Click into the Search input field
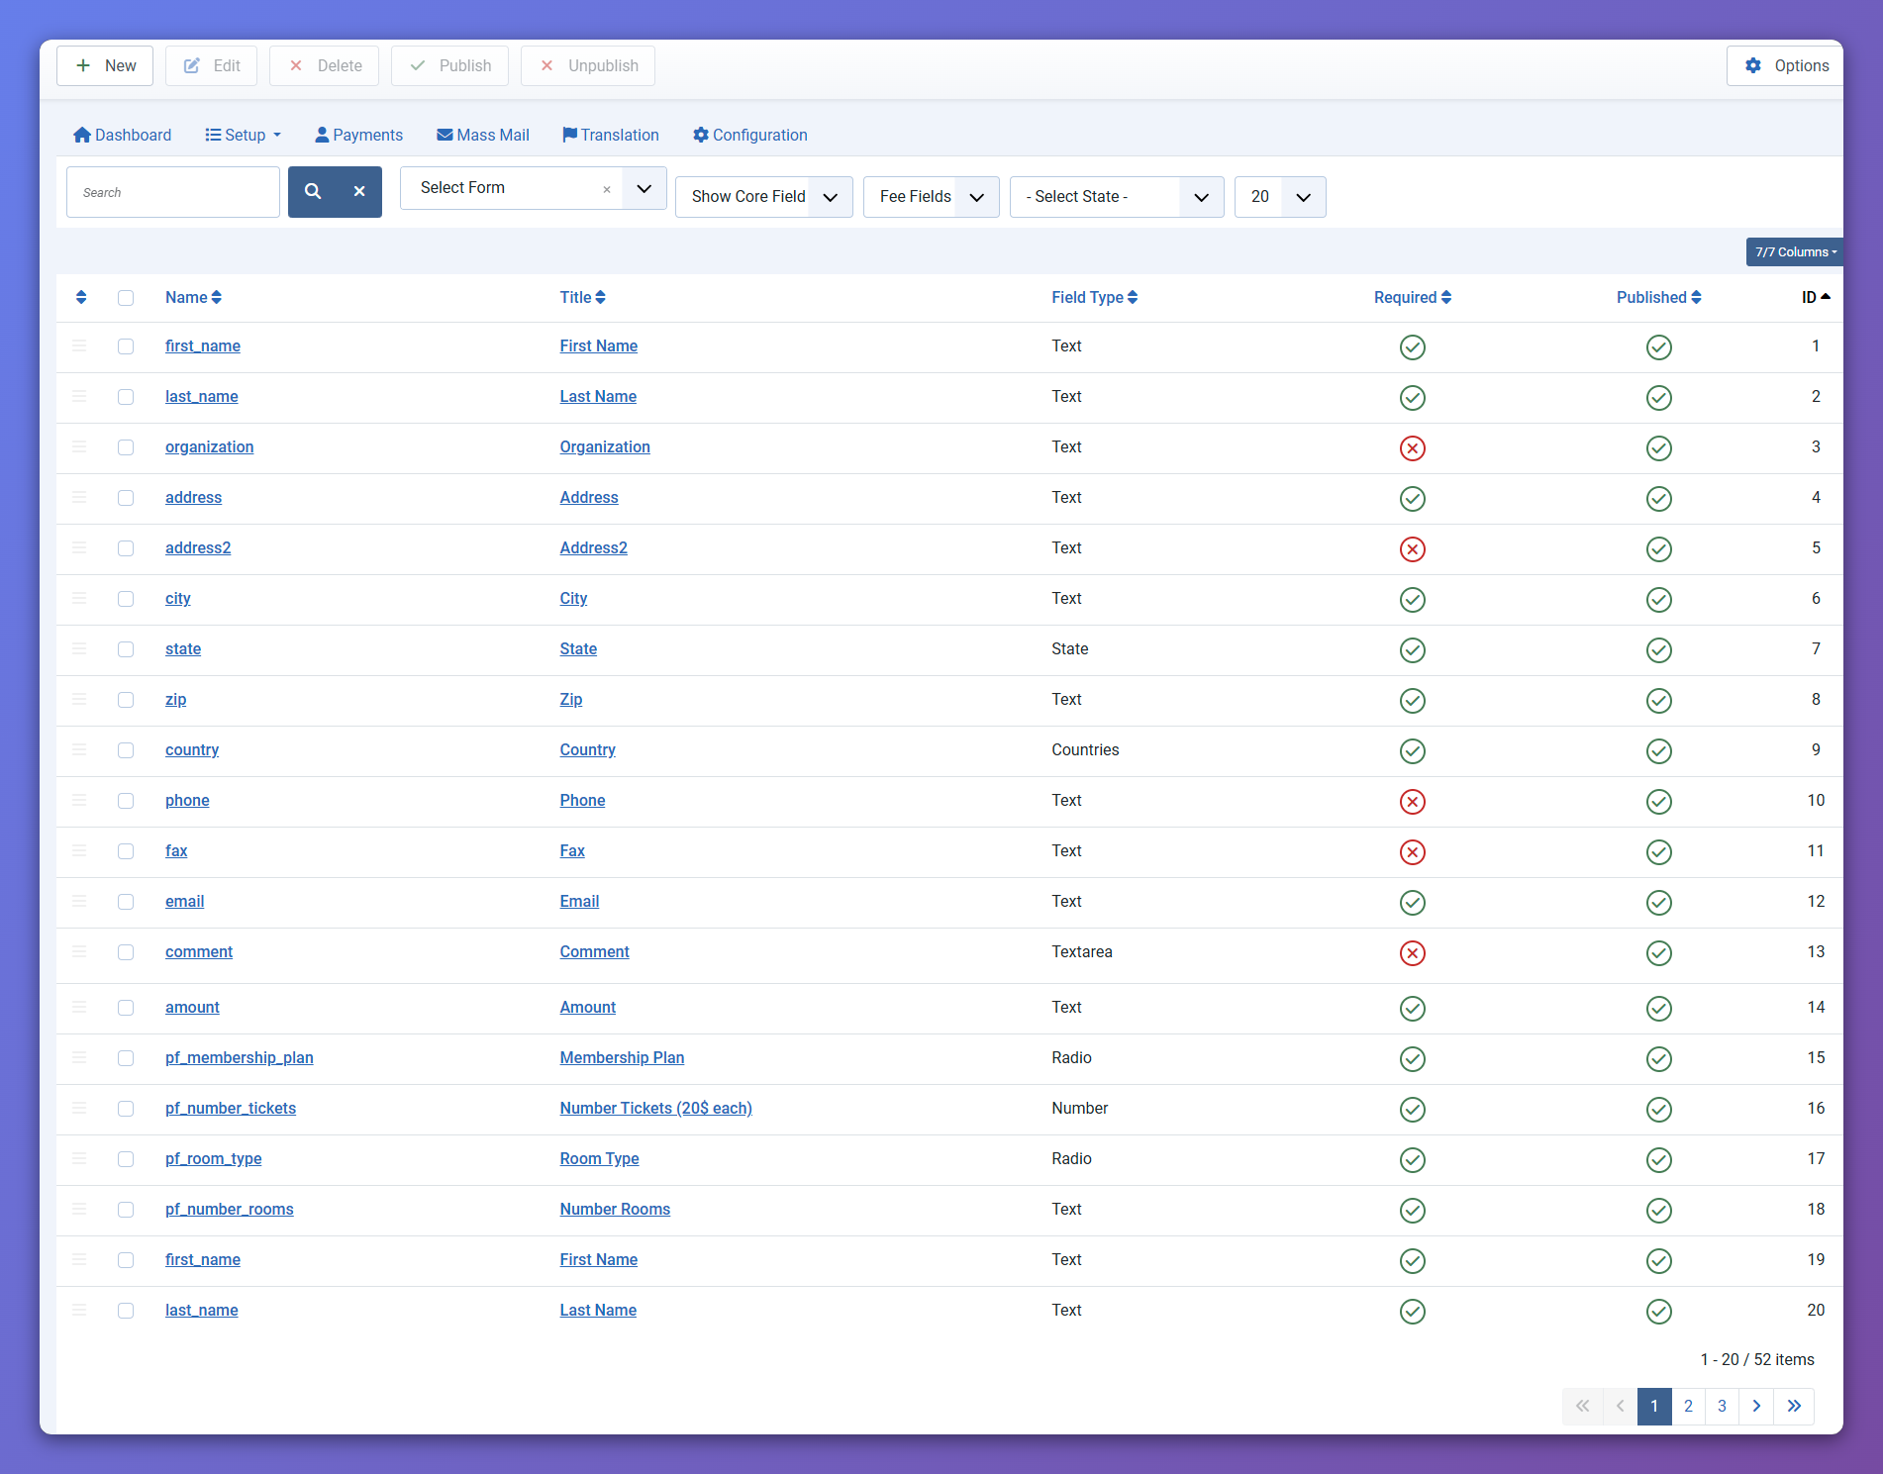This screenshot has width=1883, height=1474. click(173, 192)
